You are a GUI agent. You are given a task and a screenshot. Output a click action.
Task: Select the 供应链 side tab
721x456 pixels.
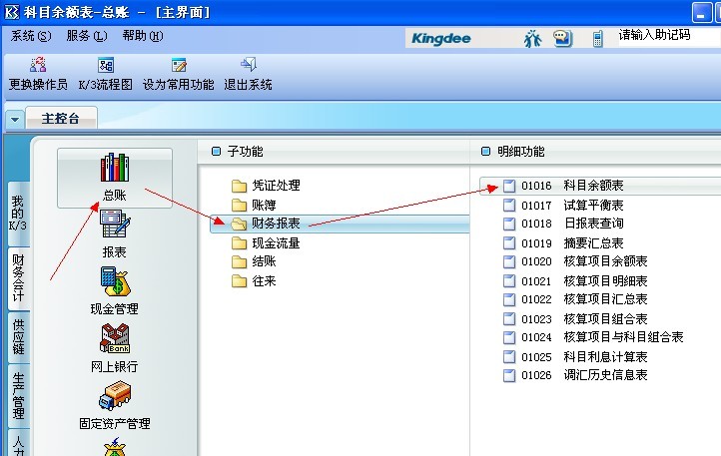18,337
